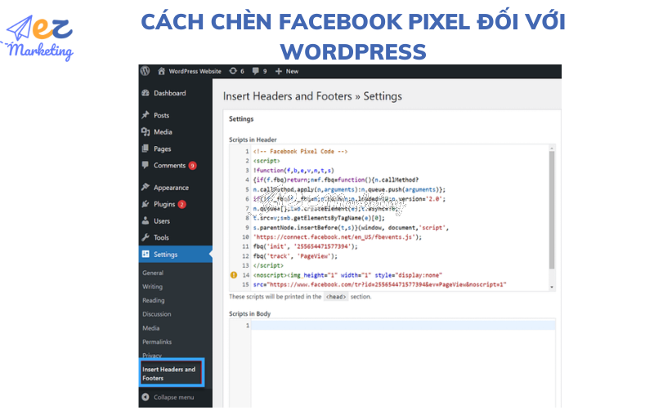
Task: Click the Users person icon
Action: pyautogui.click(x=146, y=220)
